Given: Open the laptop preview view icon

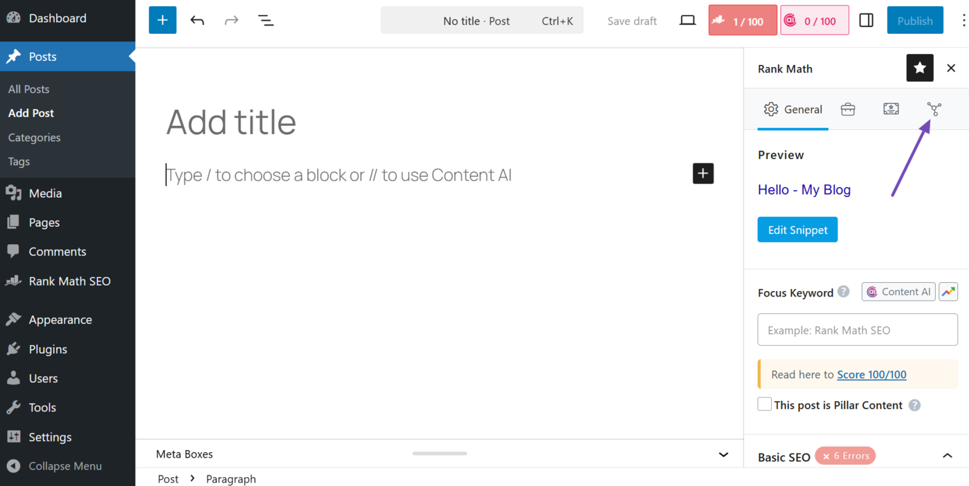Looking at the screenshot, I should click(687, 21).
